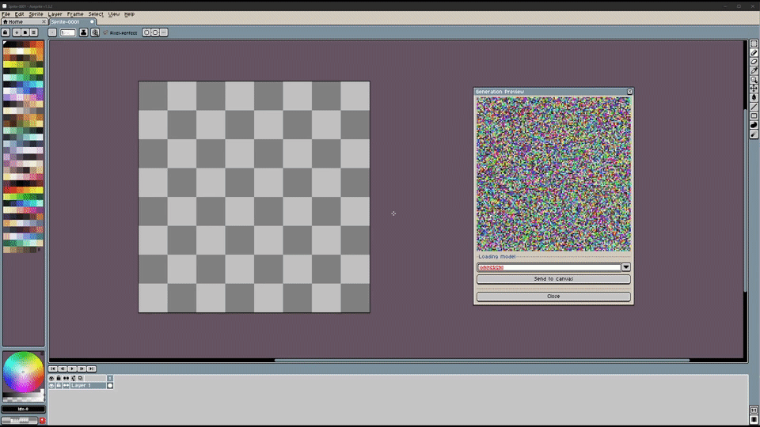Click the brush type button
This screenshot has height=427, width=760.
tap(52, 32)
